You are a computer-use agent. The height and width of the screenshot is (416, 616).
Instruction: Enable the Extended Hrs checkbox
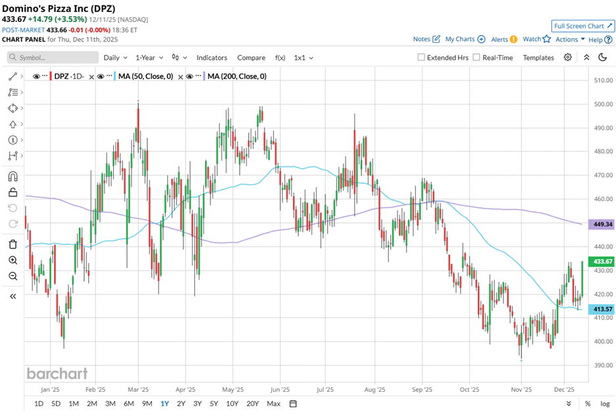tap(421, 58)
